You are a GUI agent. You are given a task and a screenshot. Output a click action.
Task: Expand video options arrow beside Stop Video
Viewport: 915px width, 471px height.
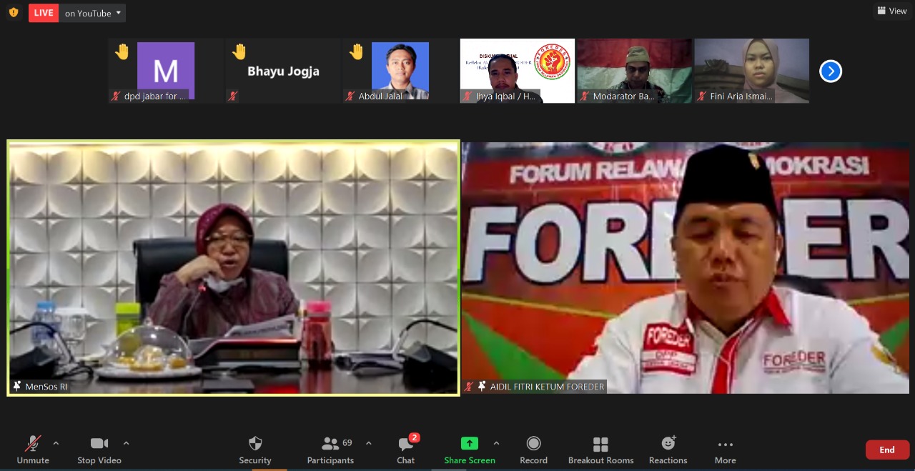[x=127, y=443]
